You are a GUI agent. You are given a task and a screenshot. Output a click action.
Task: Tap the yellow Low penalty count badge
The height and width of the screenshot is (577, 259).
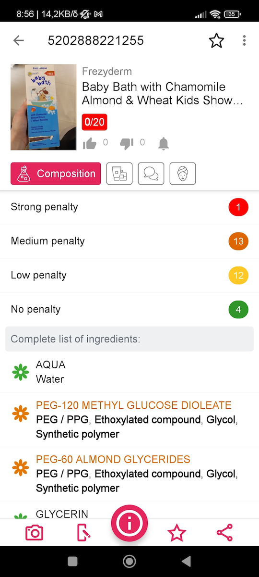point(238,276)
